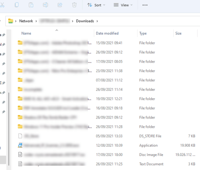
Task: Click the folder icon in address bar
Action: [11, 21]
